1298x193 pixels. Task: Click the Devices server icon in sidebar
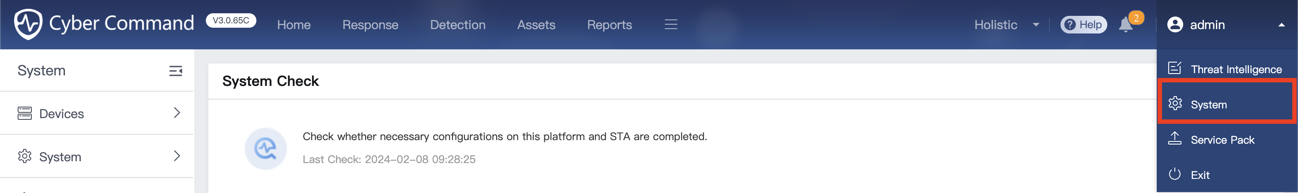[25, 113]
